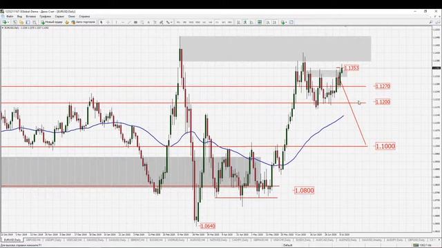Click the 1.0800 price label
This screenshot has width=442, height=248.
(304, 190)
